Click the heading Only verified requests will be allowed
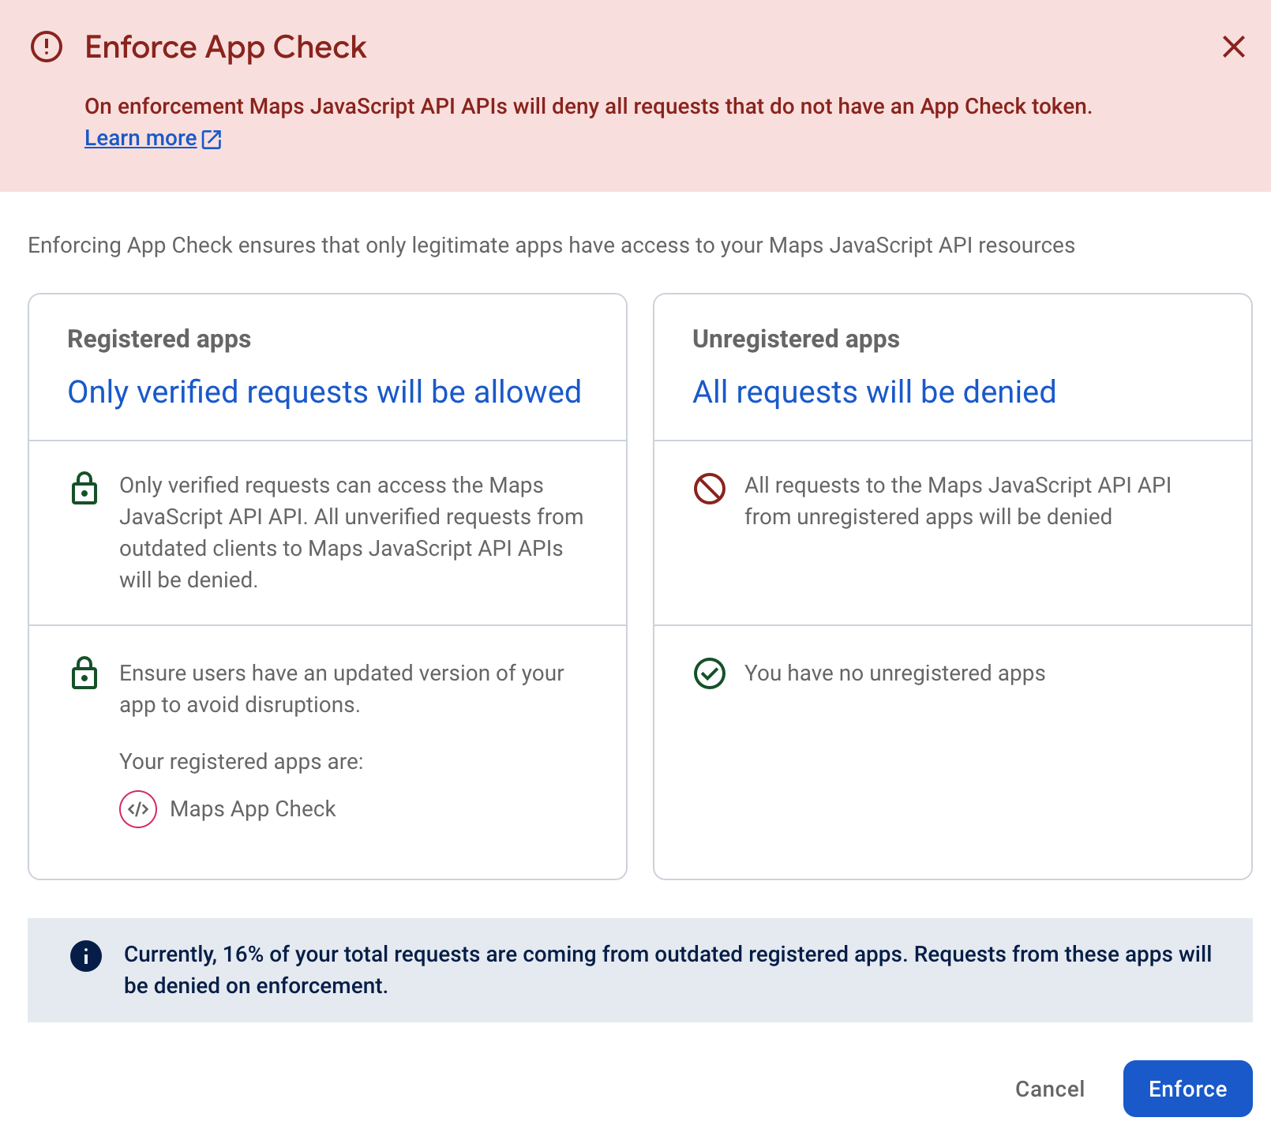1271x1140 pixels. click(324, 392)
